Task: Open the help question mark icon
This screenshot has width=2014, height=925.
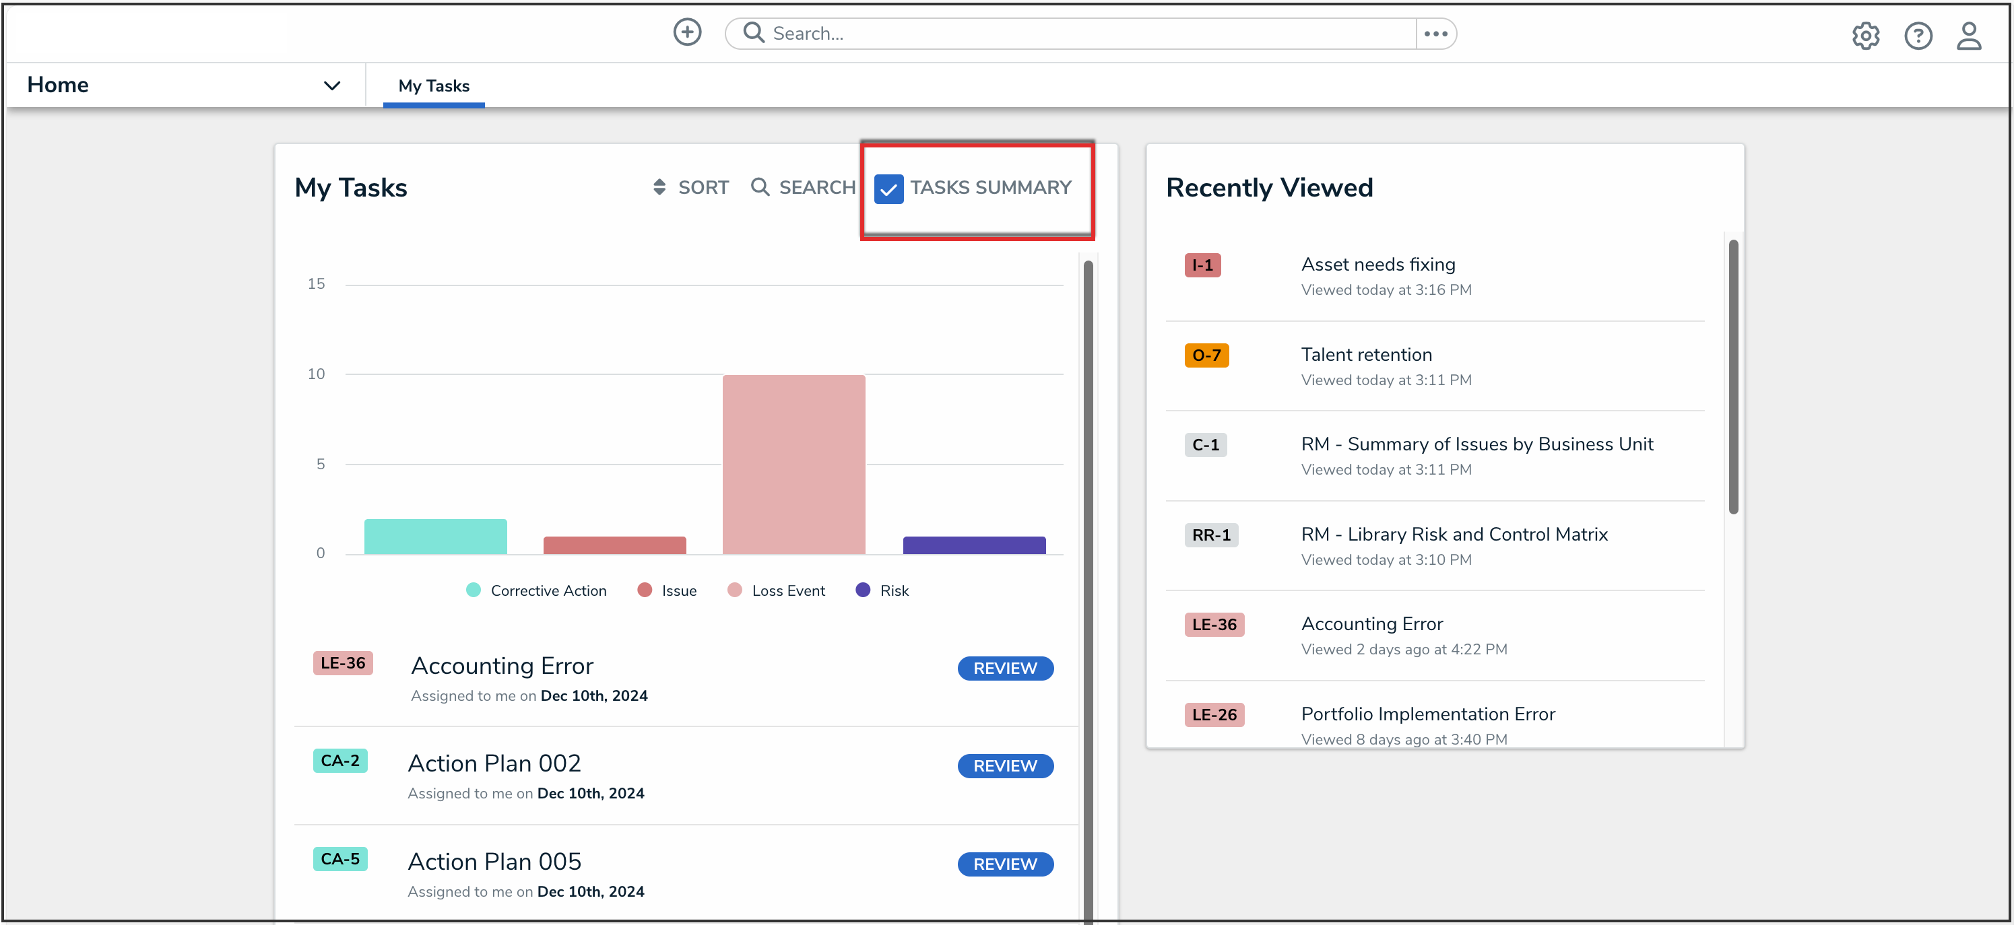Action: click(x=1918, y=35)
